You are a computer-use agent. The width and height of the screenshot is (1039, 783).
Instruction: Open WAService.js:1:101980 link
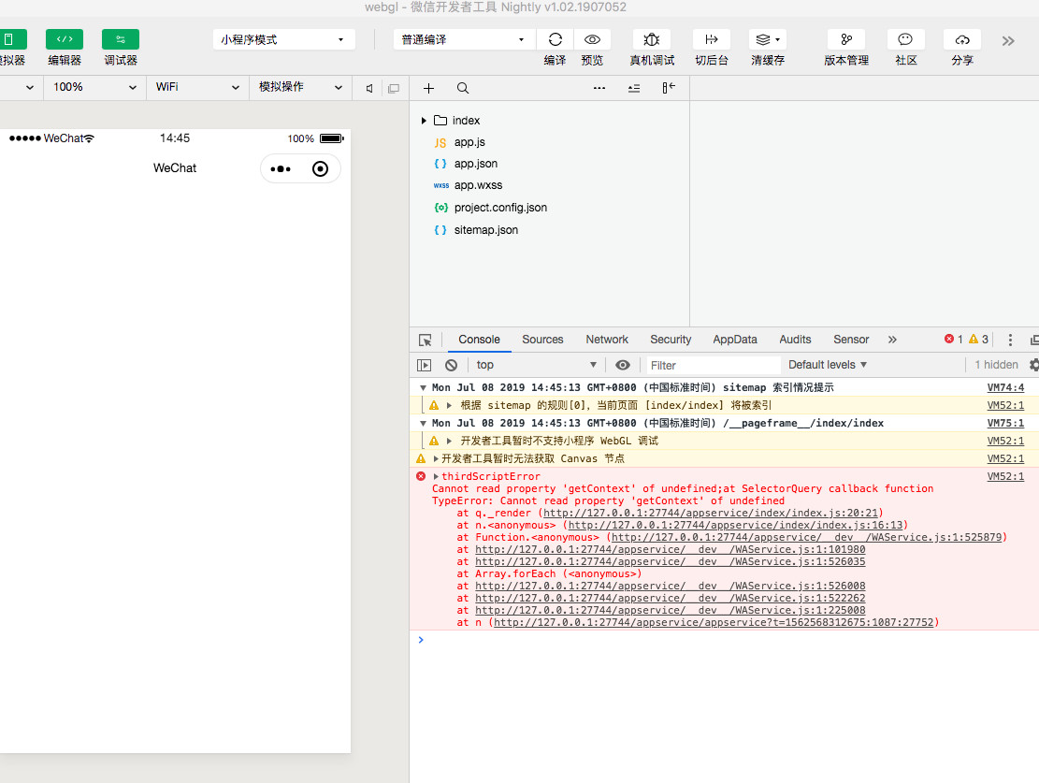coord(670,550)
